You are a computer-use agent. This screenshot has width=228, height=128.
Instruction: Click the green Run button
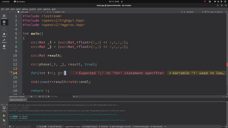4,116
